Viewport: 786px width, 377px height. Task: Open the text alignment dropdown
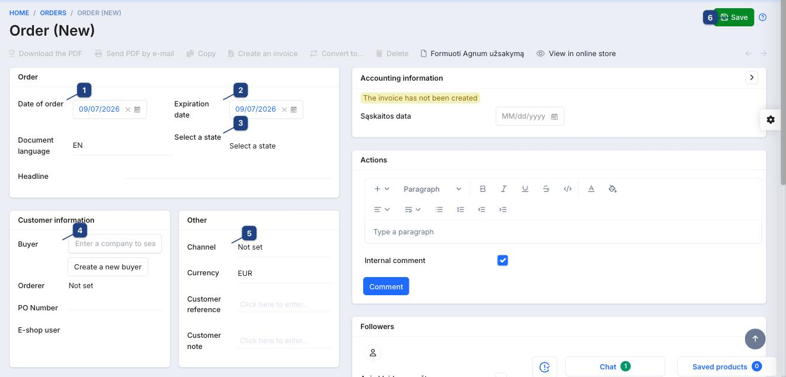382,209
